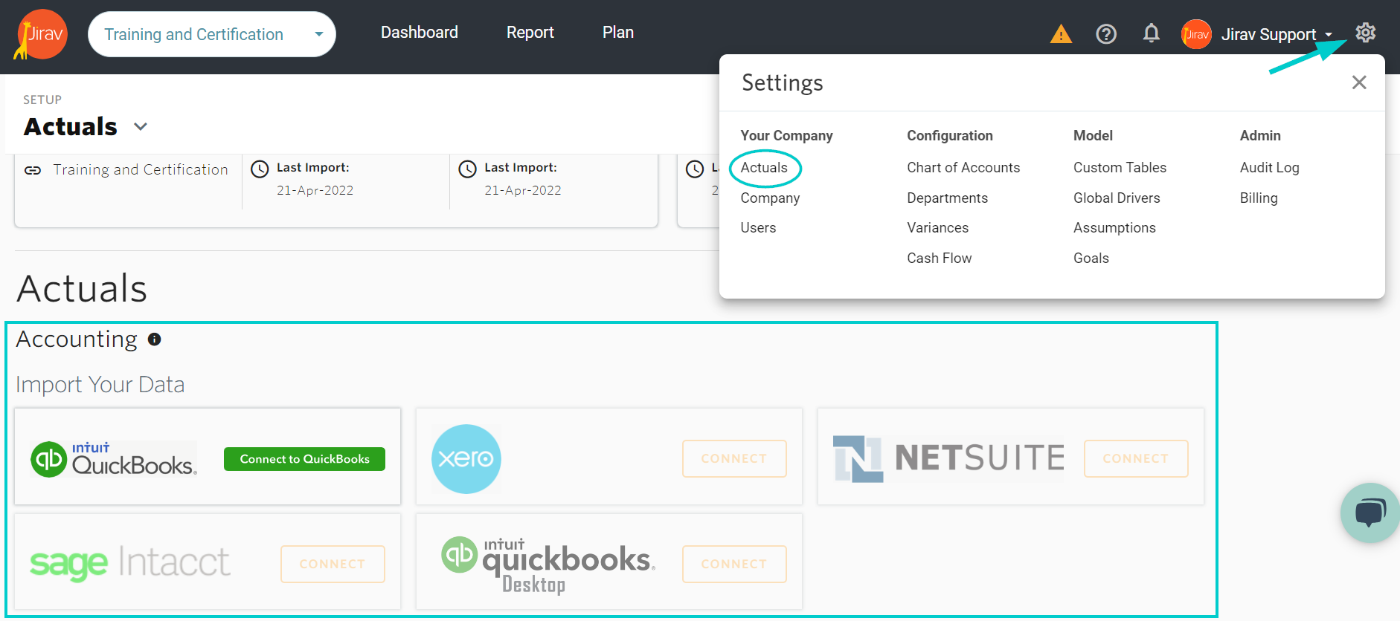Open the Plan menu
This screenshot has height=621, width=1400.
point(618,33)
